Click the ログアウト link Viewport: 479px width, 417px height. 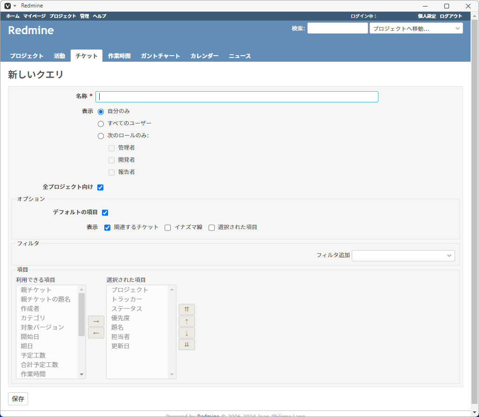click(451, 16)
